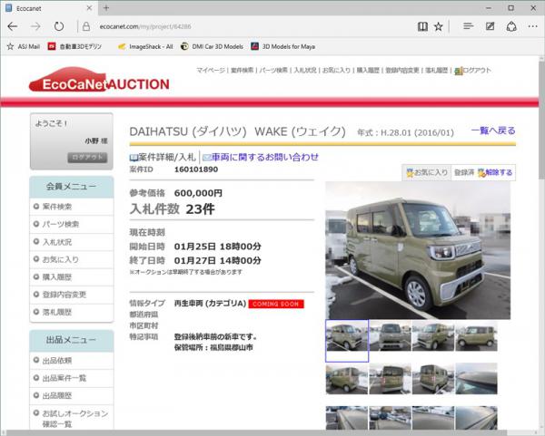This screenshot has height=436, width=545.
Task: Open 案件詳細/入札 tab
Action: coord(163,157)
